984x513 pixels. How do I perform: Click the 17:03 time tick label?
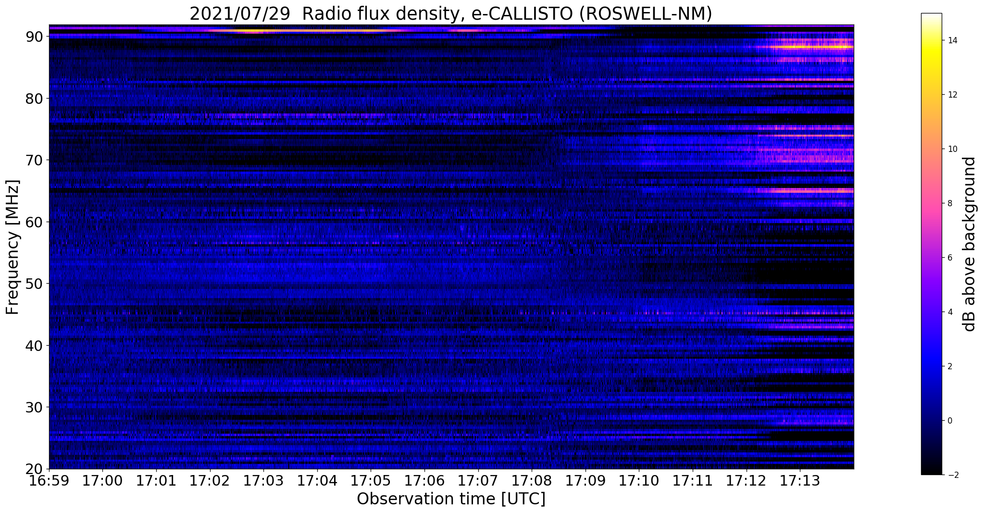click(x=263, y=480)
